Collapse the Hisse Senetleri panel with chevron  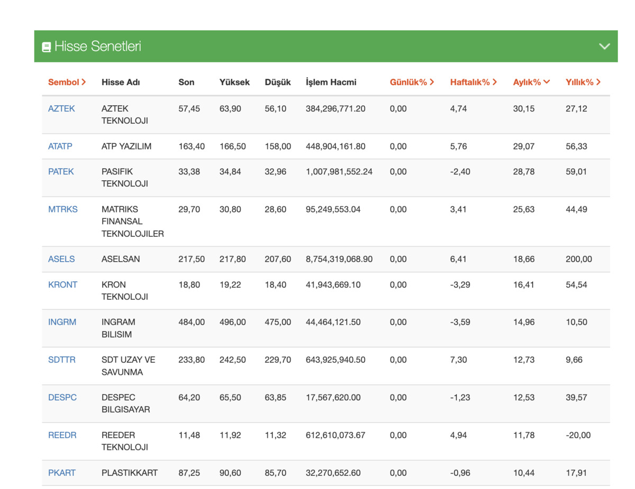coord(604,47)
